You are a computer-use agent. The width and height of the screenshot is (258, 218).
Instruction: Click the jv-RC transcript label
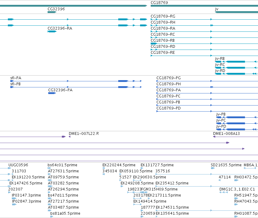tap(220, 65)
